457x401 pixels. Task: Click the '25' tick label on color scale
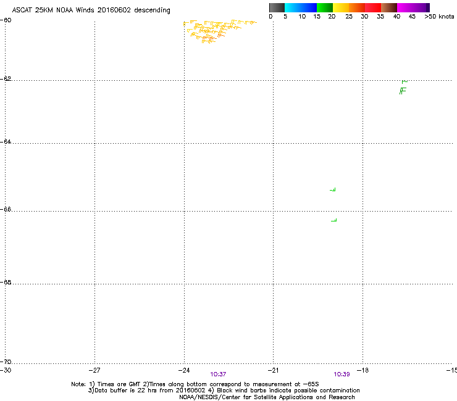pos(349,17)
